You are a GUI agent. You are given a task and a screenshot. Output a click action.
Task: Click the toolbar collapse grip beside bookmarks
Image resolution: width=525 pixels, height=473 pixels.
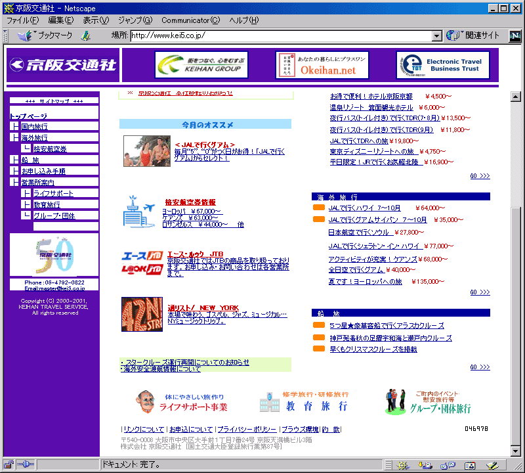5,36
